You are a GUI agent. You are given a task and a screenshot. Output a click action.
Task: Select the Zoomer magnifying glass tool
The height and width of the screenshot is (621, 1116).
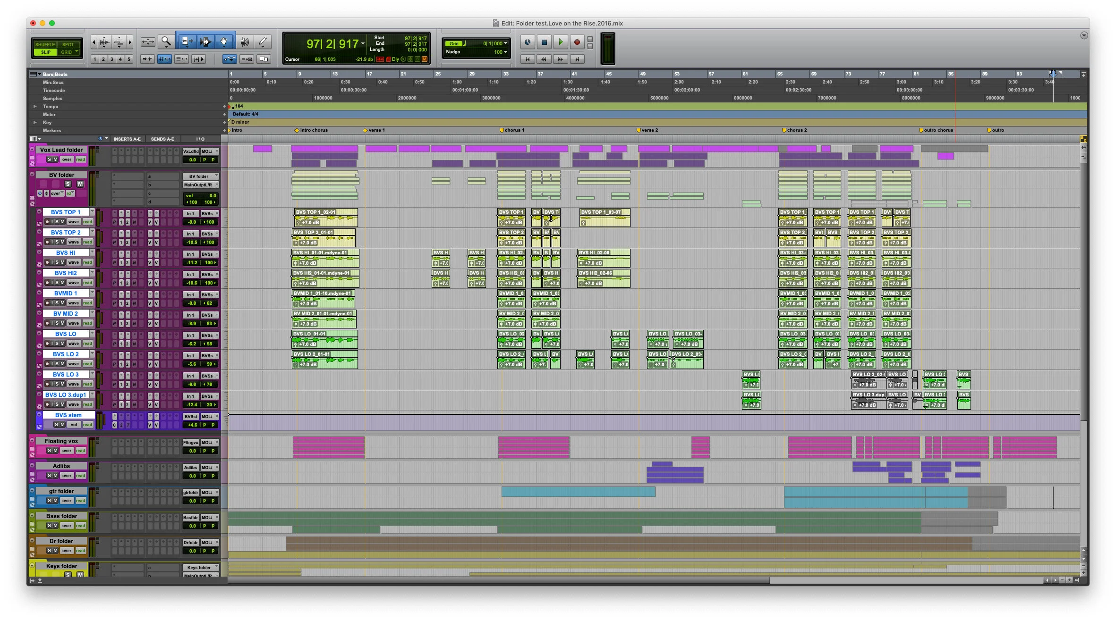(x=166, y=42)
